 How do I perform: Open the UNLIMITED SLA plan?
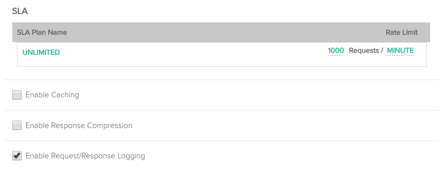point(41,52)
